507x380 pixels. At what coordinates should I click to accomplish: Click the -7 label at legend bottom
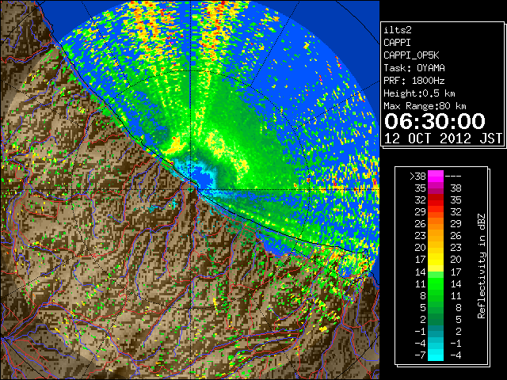point(420,355)
